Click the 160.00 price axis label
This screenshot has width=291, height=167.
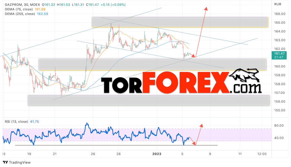tap(280, 66)
